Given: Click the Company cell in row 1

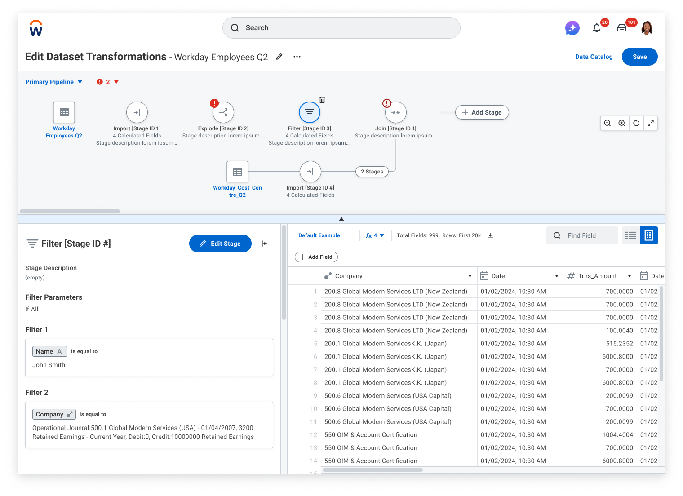Looking at the screenshot, I should [x=399, y=291].
